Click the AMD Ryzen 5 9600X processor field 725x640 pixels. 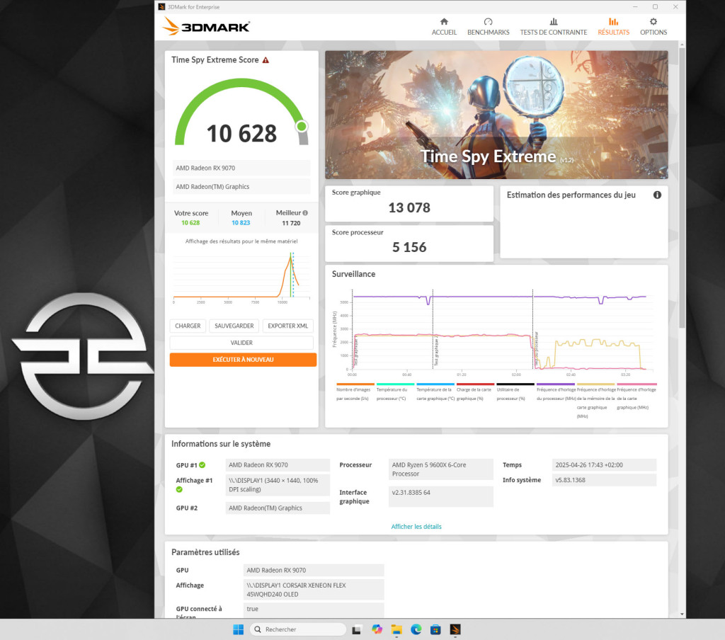(440, 469)
